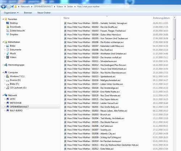Collapse the Computer group arrow

pyautogui.click(x=3, y=72)
